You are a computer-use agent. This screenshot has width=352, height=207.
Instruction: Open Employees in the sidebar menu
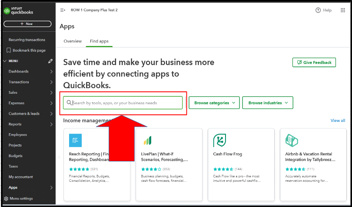click(x=18, y=135)
